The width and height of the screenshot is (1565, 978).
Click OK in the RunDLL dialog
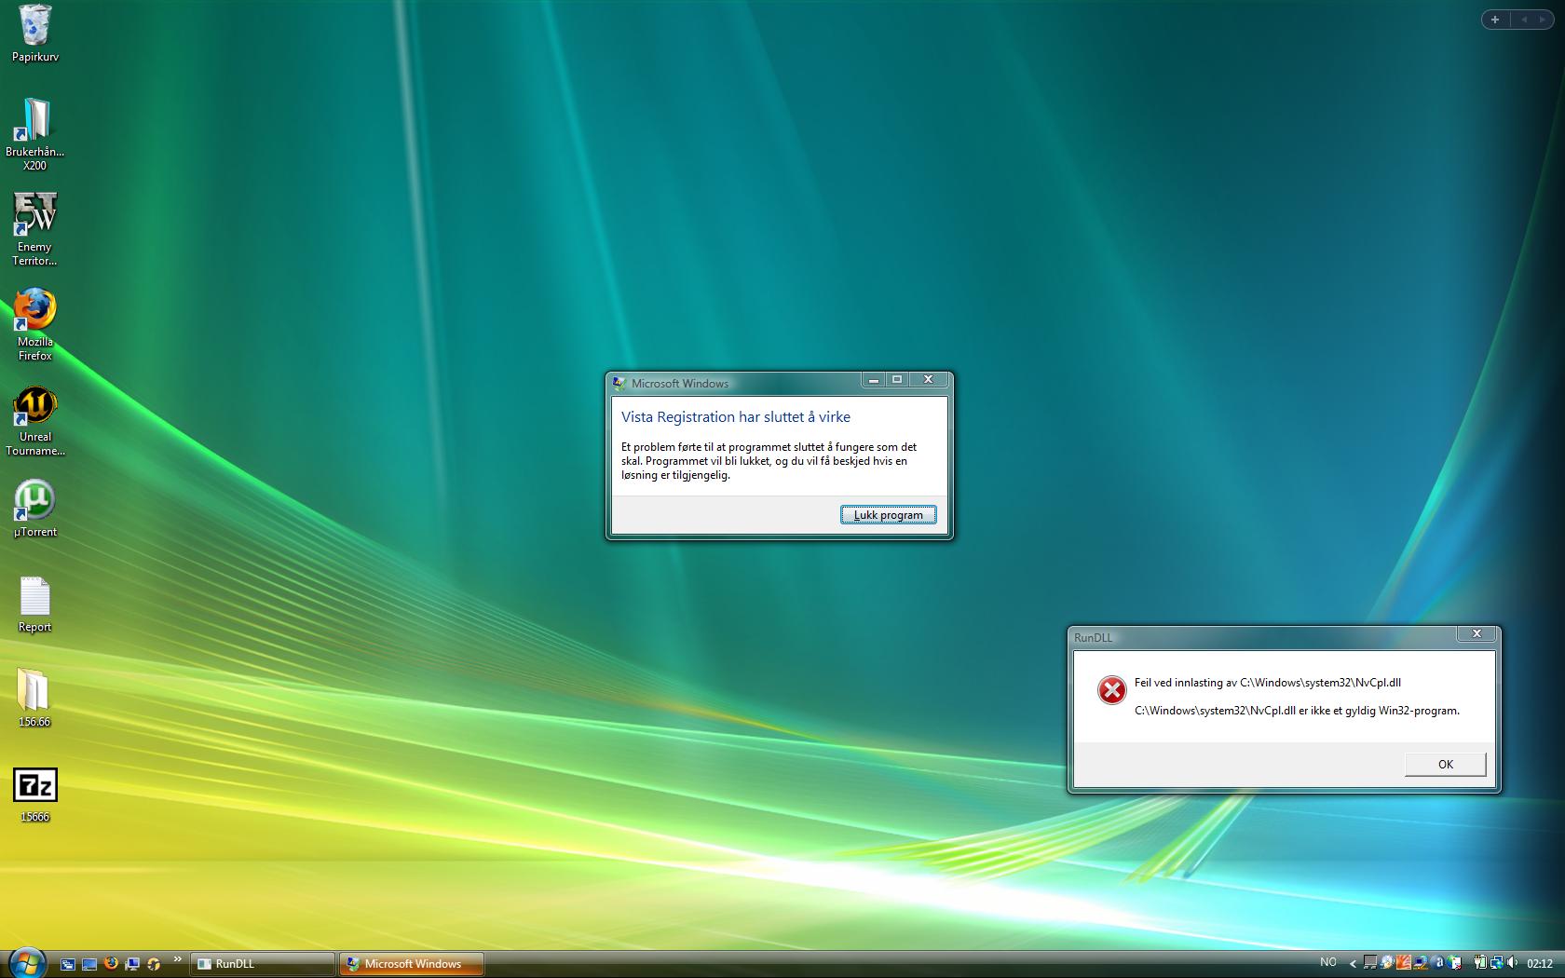(x=1445, y=764)
